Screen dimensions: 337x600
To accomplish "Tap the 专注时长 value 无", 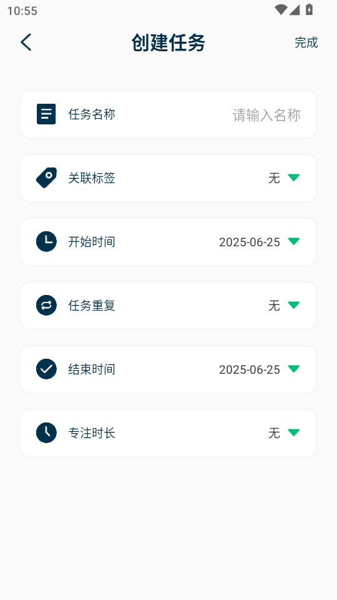I will click(275, 433).
